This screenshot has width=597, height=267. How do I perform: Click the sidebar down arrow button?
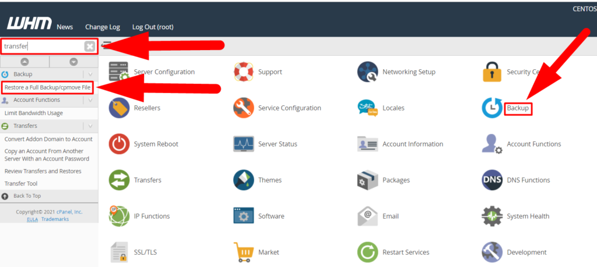(73, 62)
